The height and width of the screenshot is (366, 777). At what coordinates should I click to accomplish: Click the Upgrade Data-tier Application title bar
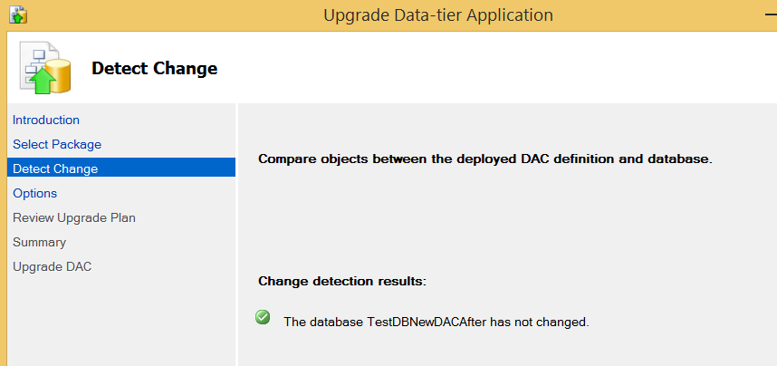438,14
